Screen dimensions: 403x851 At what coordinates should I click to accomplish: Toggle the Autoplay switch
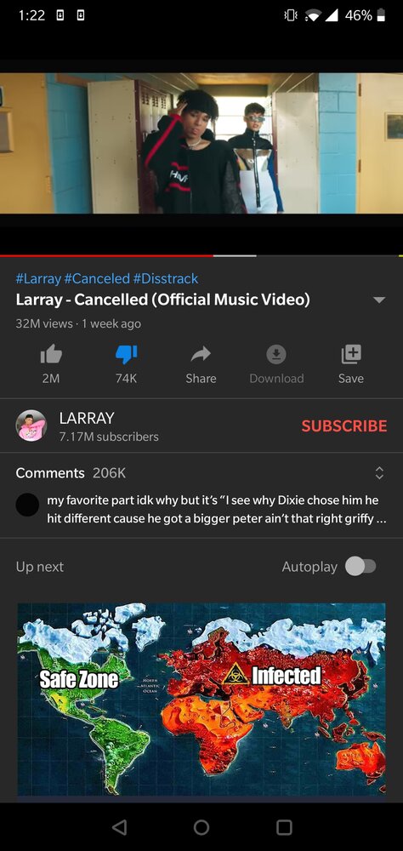coord(360,567)
